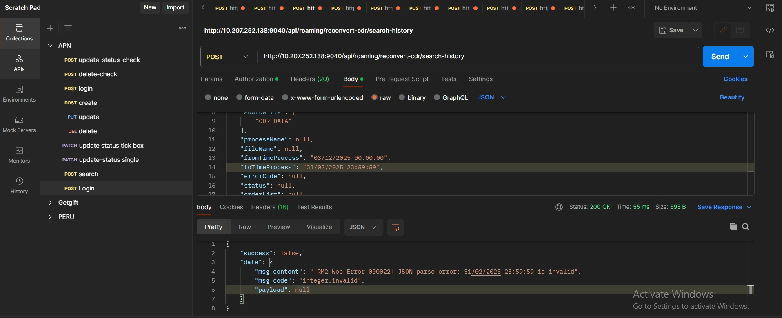Click the Send button
The height and width of the screenshot is (318, 782).
coord(720,57)
